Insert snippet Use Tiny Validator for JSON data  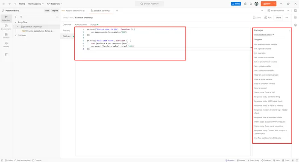point(267,138)
